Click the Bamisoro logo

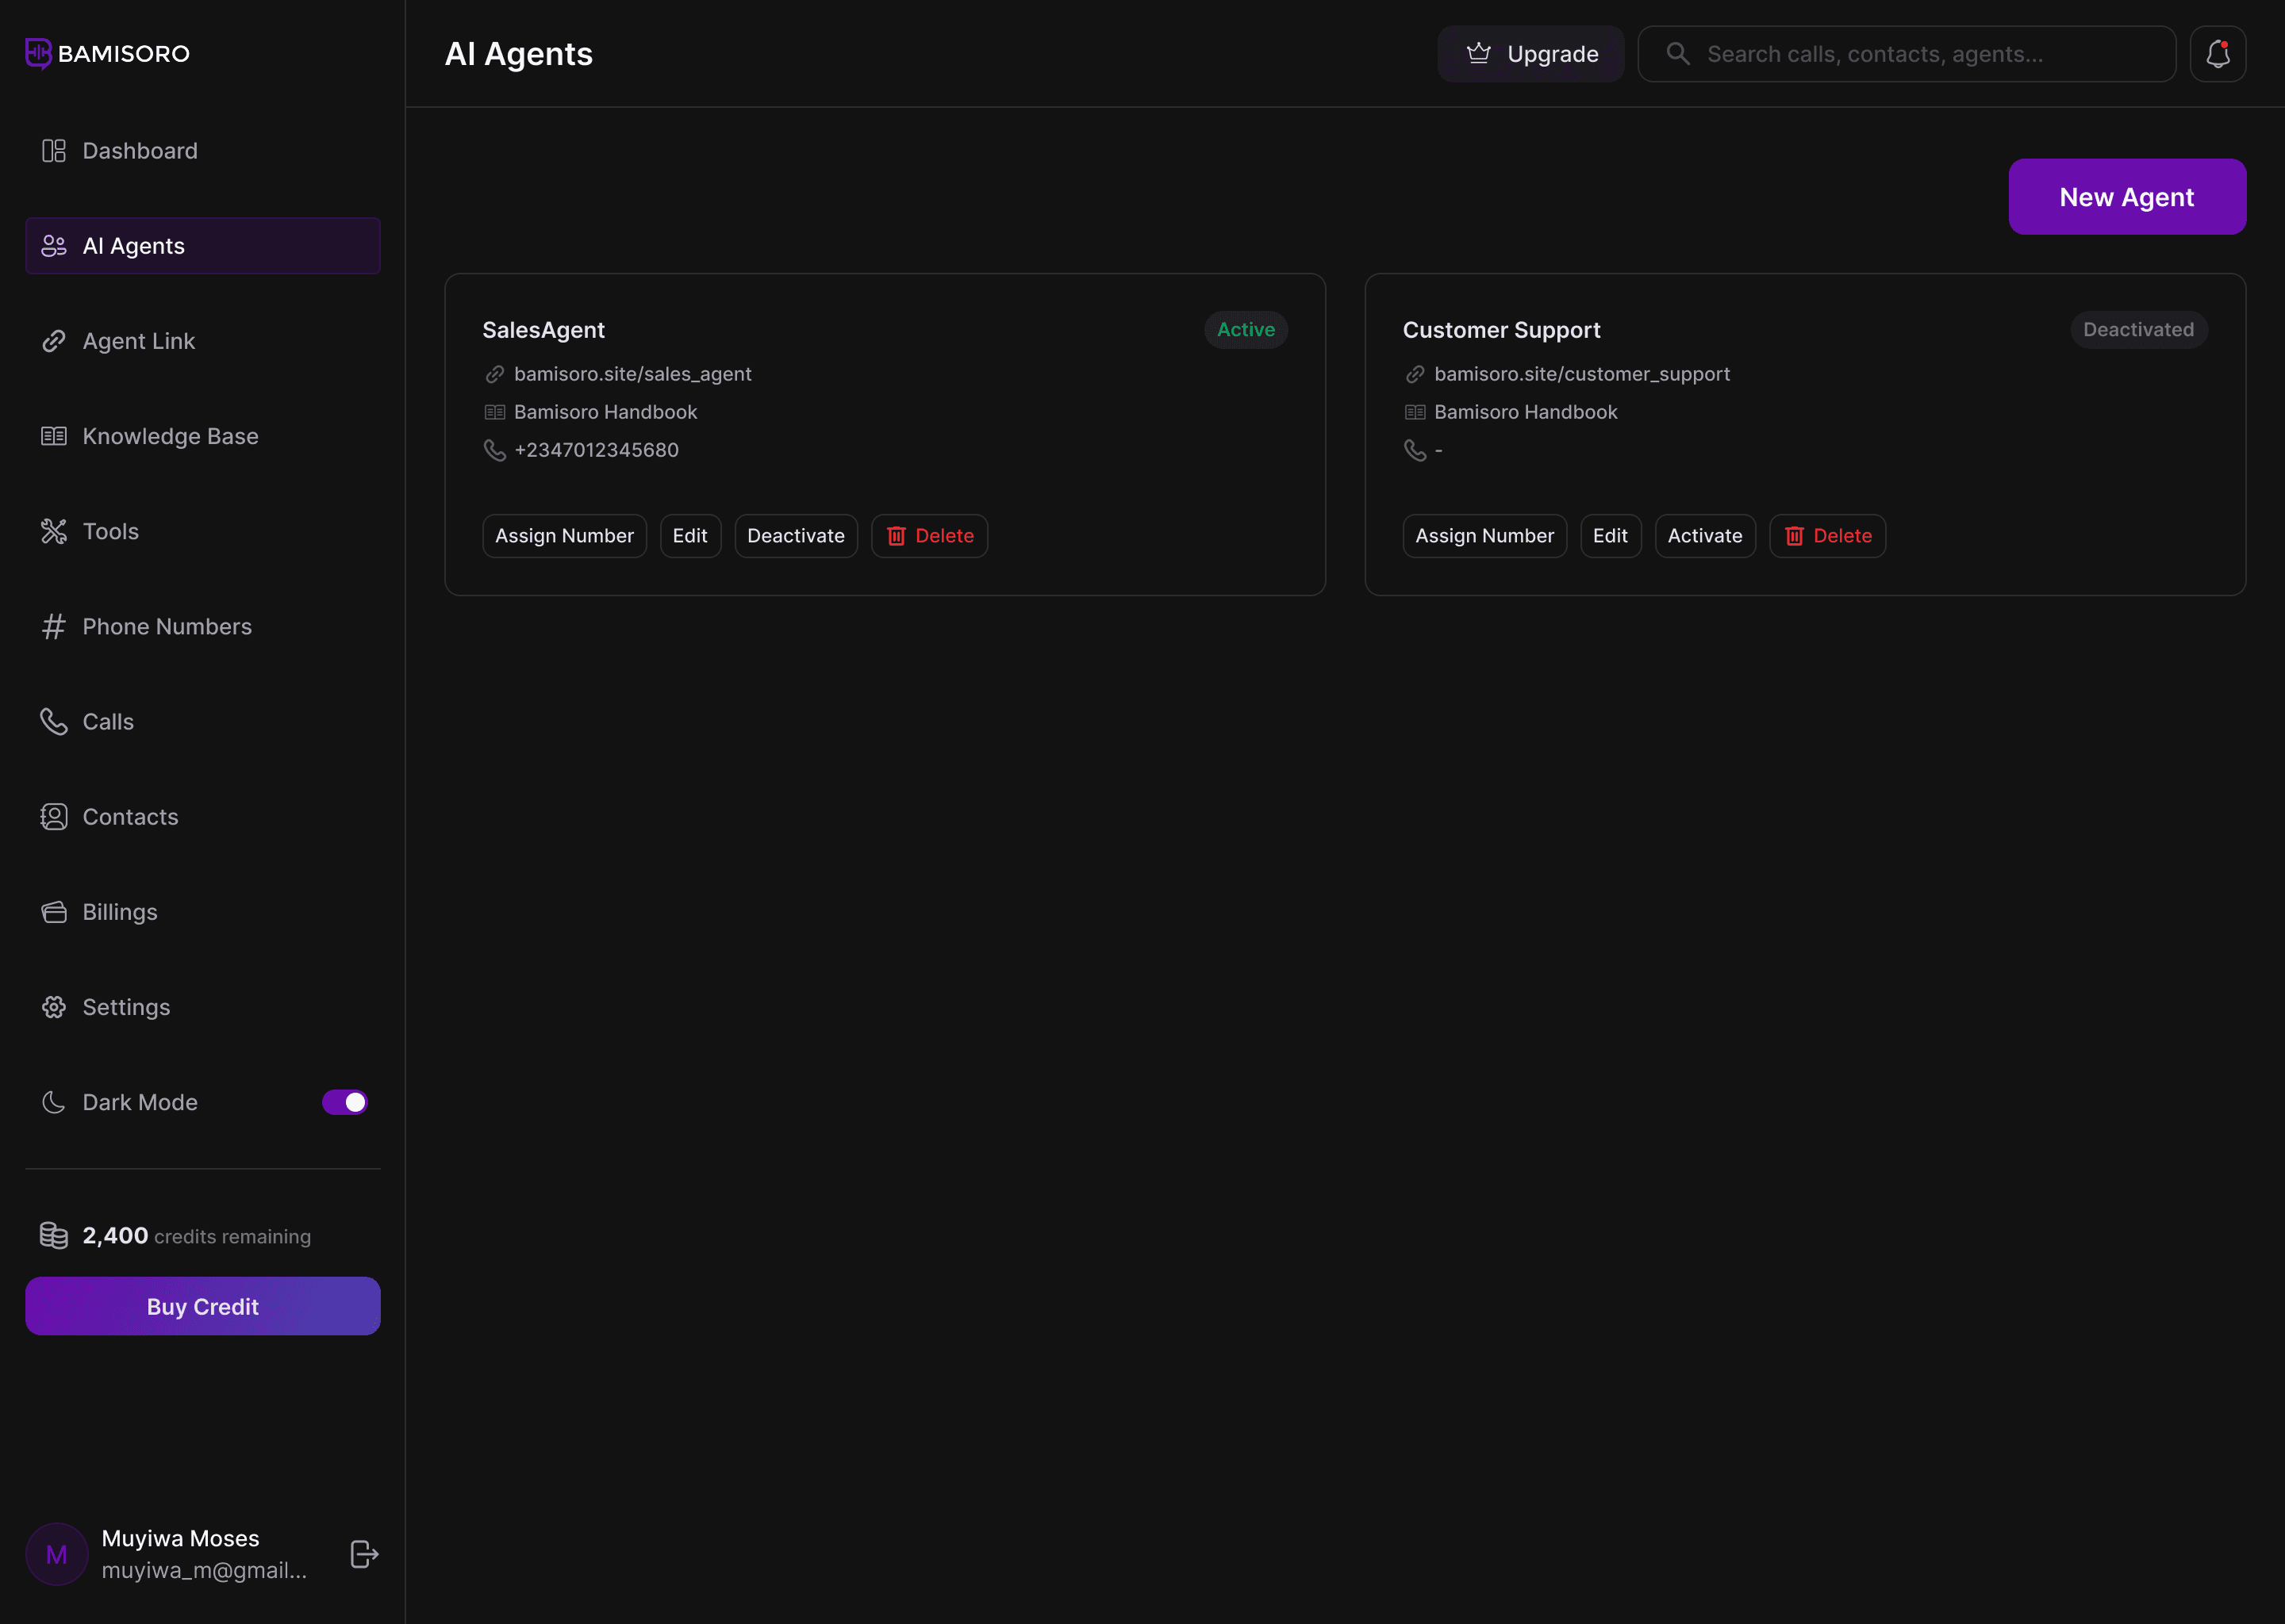[107, 53]
